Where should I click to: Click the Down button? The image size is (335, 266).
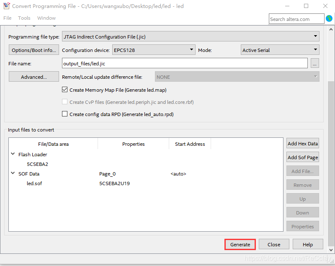tap(302, 212)
